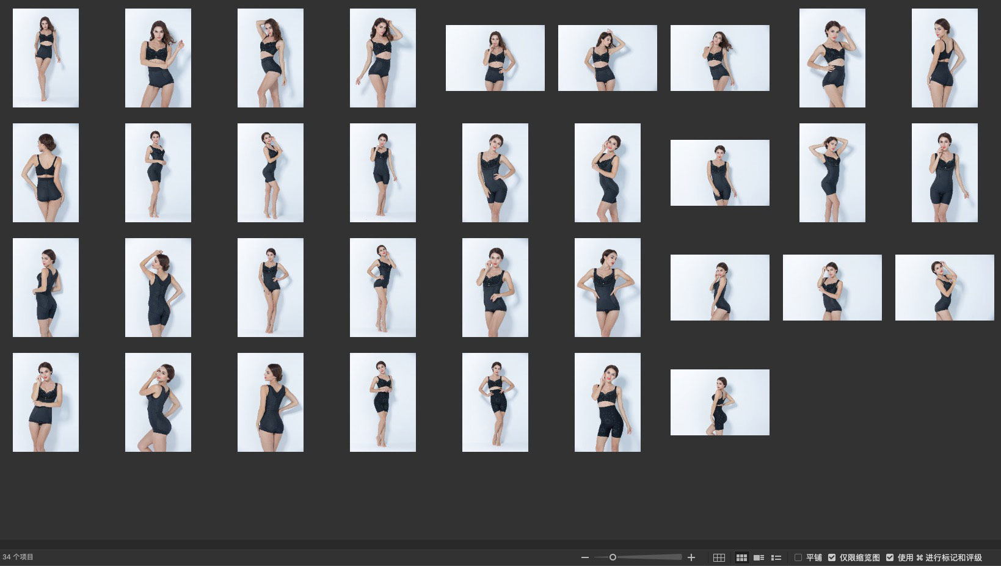Select the last thumbnail in the grid
The image size is (1001, 566).
pos(719,402)
